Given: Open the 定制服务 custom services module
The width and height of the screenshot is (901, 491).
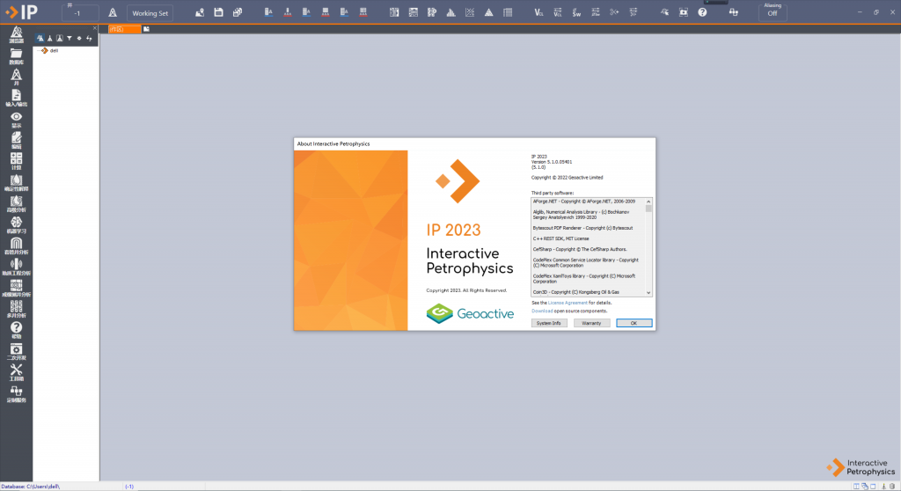Looking at the screenshot, I should point(16,394).
